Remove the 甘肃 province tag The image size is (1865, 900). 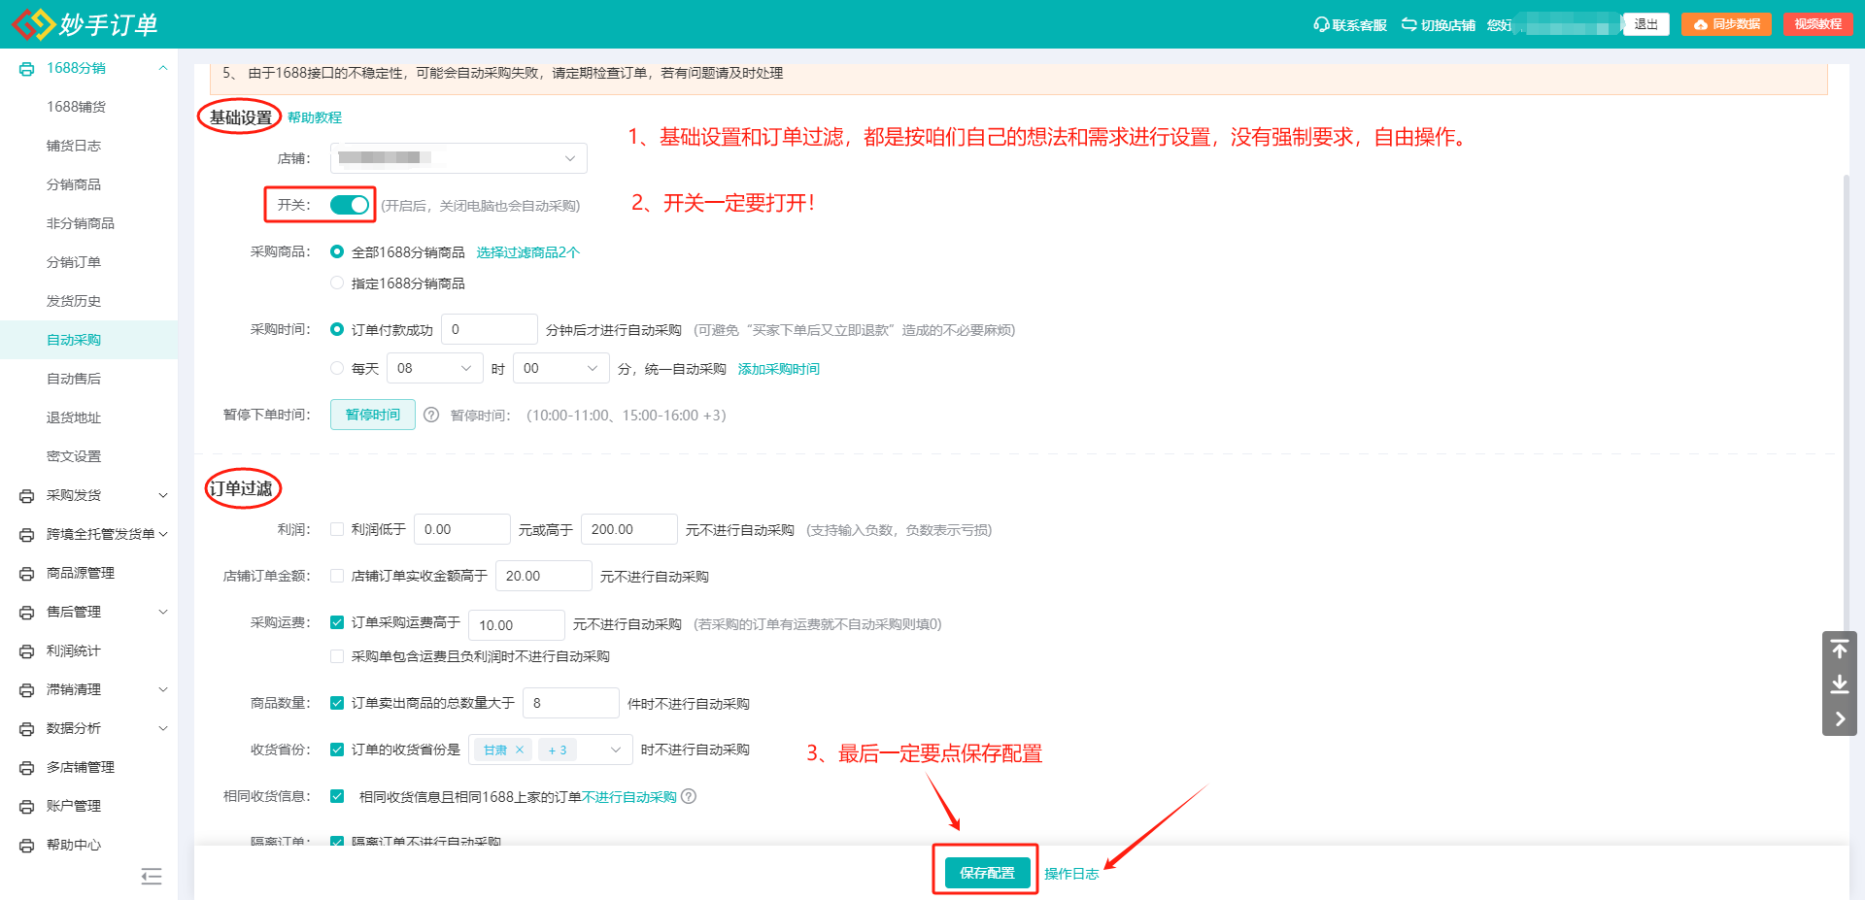[520, 750]
